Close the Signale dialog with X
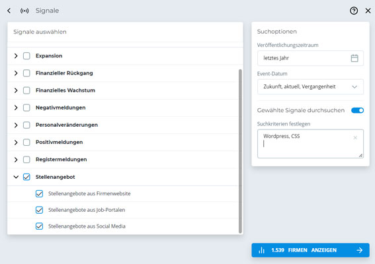 pyautogui.click(x=368, y=11)
